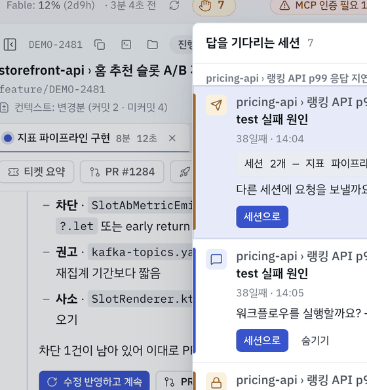Click the 세션 2개 – 지표 파이프라 chip
Screen dimensions: 367x390
click(301, 163)
